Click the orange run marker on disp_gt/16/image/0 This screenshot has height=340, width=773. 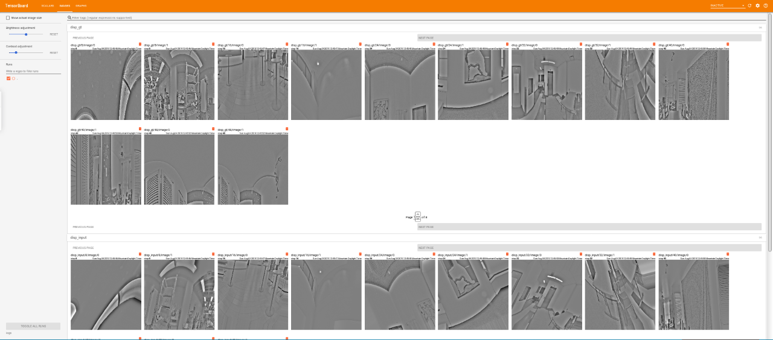click(287, 44)
